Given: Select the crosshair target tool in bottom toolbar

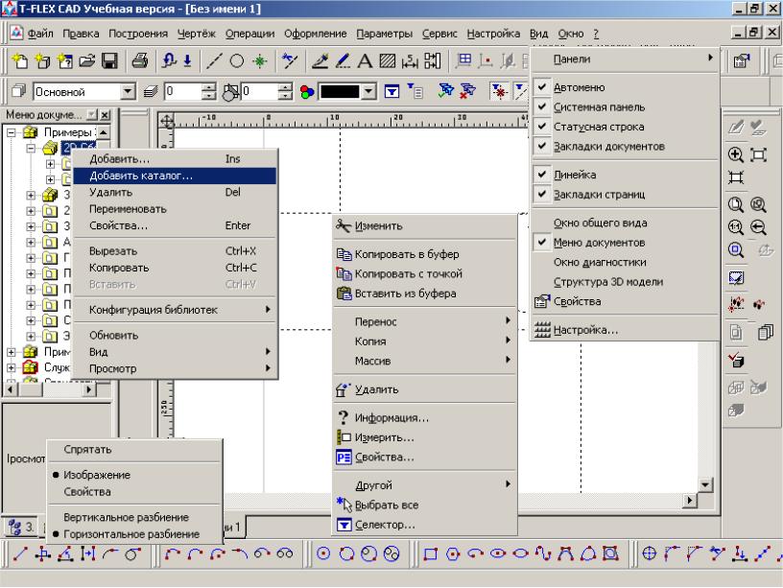Looking at the screenshot, I should click(649, 553).
